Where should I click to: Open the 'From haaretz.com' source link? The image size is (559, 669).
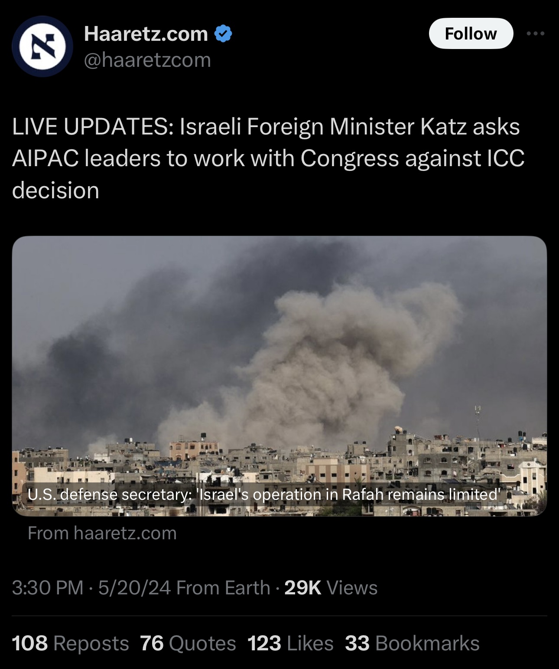click(x=102, y=533)
